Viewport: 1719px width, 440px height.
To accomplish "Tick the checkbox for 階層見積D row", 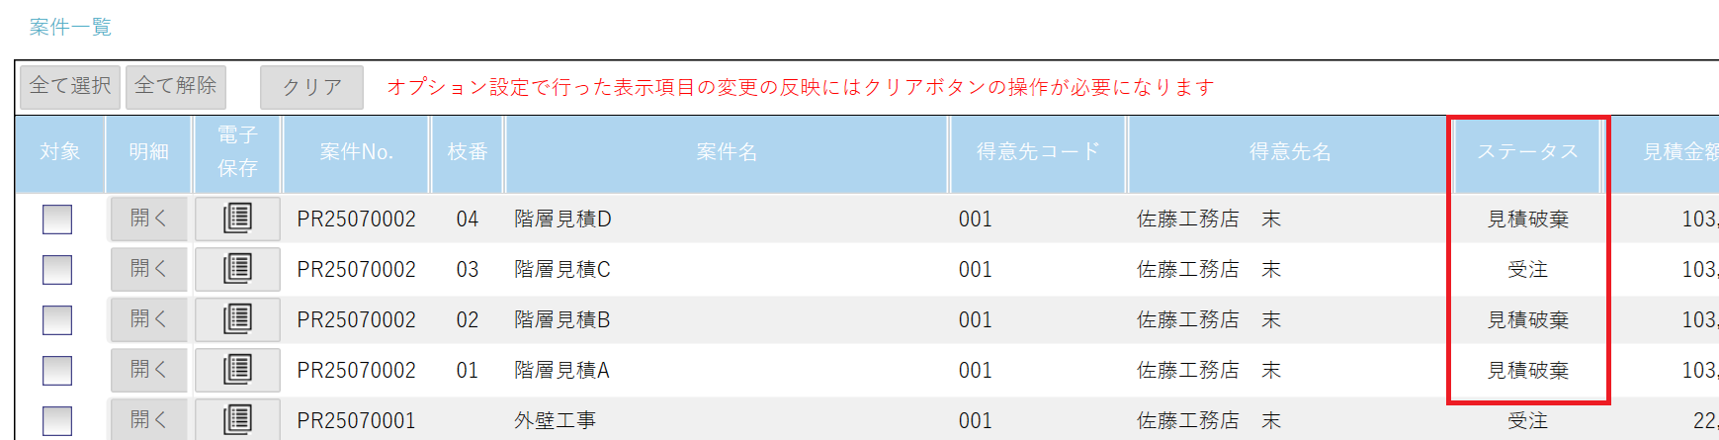I will click(x=57, y=219).
